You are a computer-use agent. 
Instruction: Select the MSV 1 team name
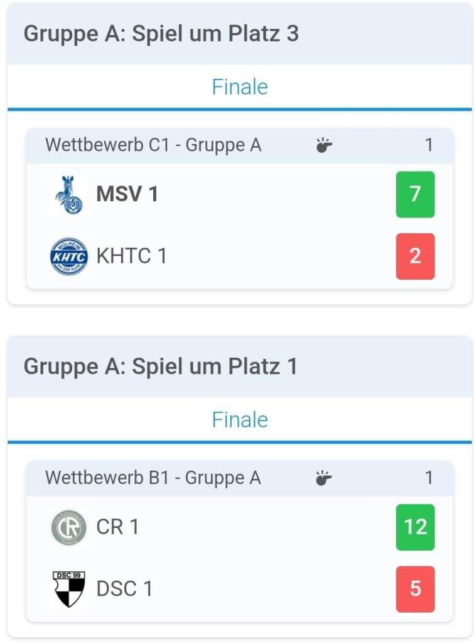[x=127, y=194]
